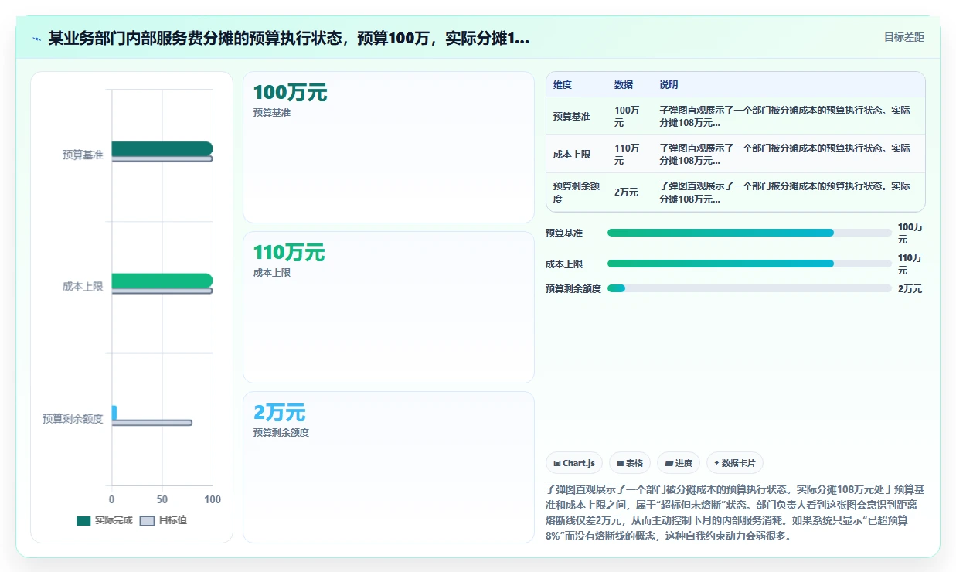The width and height of the screenshot is (956, 572).
Task: Select the 表格 tag chip
Action: click(630, 463)
